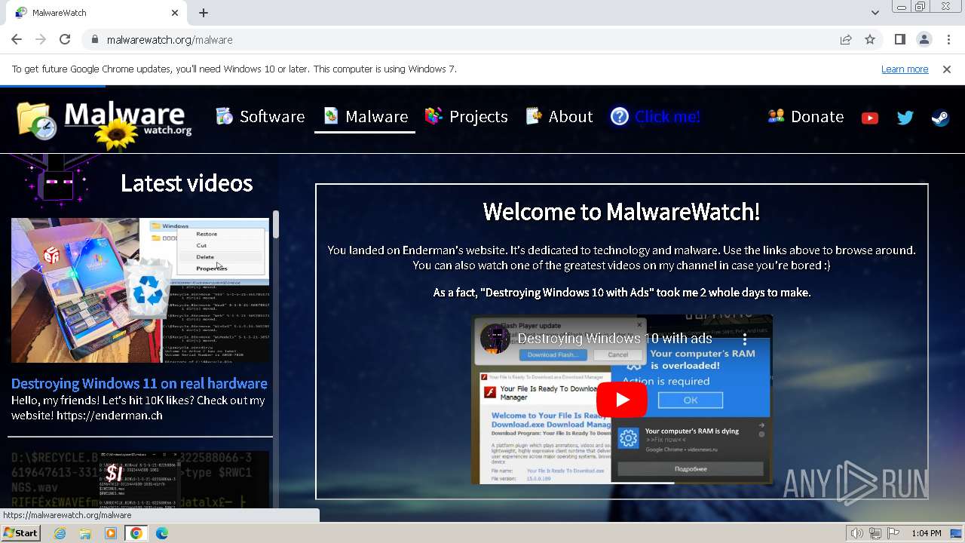Open the Chrome three-dot menu
965x543 pixels.
(x=948, y=39)
